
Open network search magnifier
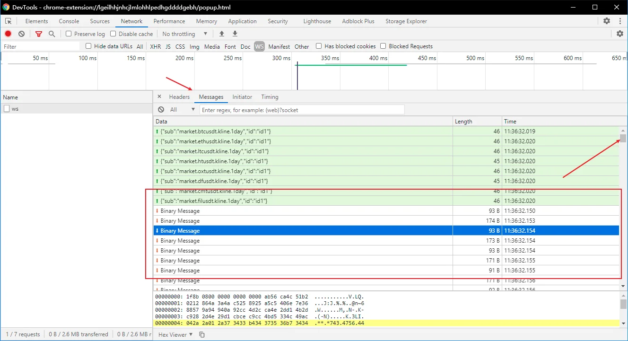click(52, 34)
